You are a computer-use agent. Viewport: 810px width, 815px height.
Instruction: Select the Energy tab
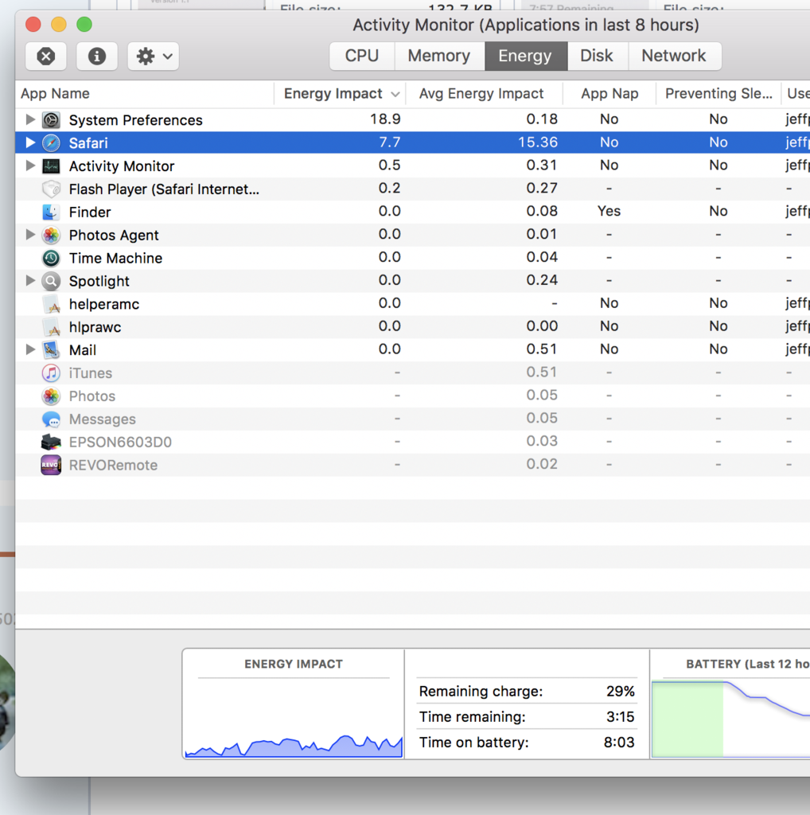point(525,56)
